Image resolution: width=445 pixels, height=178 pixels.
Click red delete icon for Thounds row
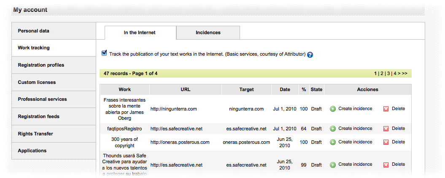tap(386, 165)
